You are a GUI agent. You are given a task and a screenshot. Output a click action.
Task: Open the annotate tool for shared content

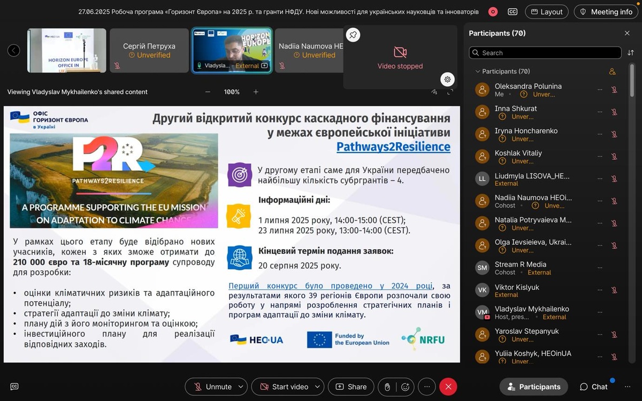click(x=435, y=92)
